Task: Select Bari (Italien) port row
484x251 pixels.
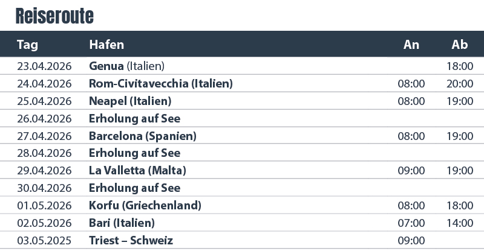Action: tap(122, 223)
